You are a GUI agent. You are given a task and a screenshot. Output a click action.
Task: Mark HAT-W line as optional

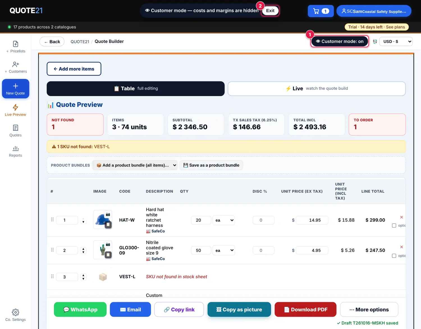click(394, 225)
